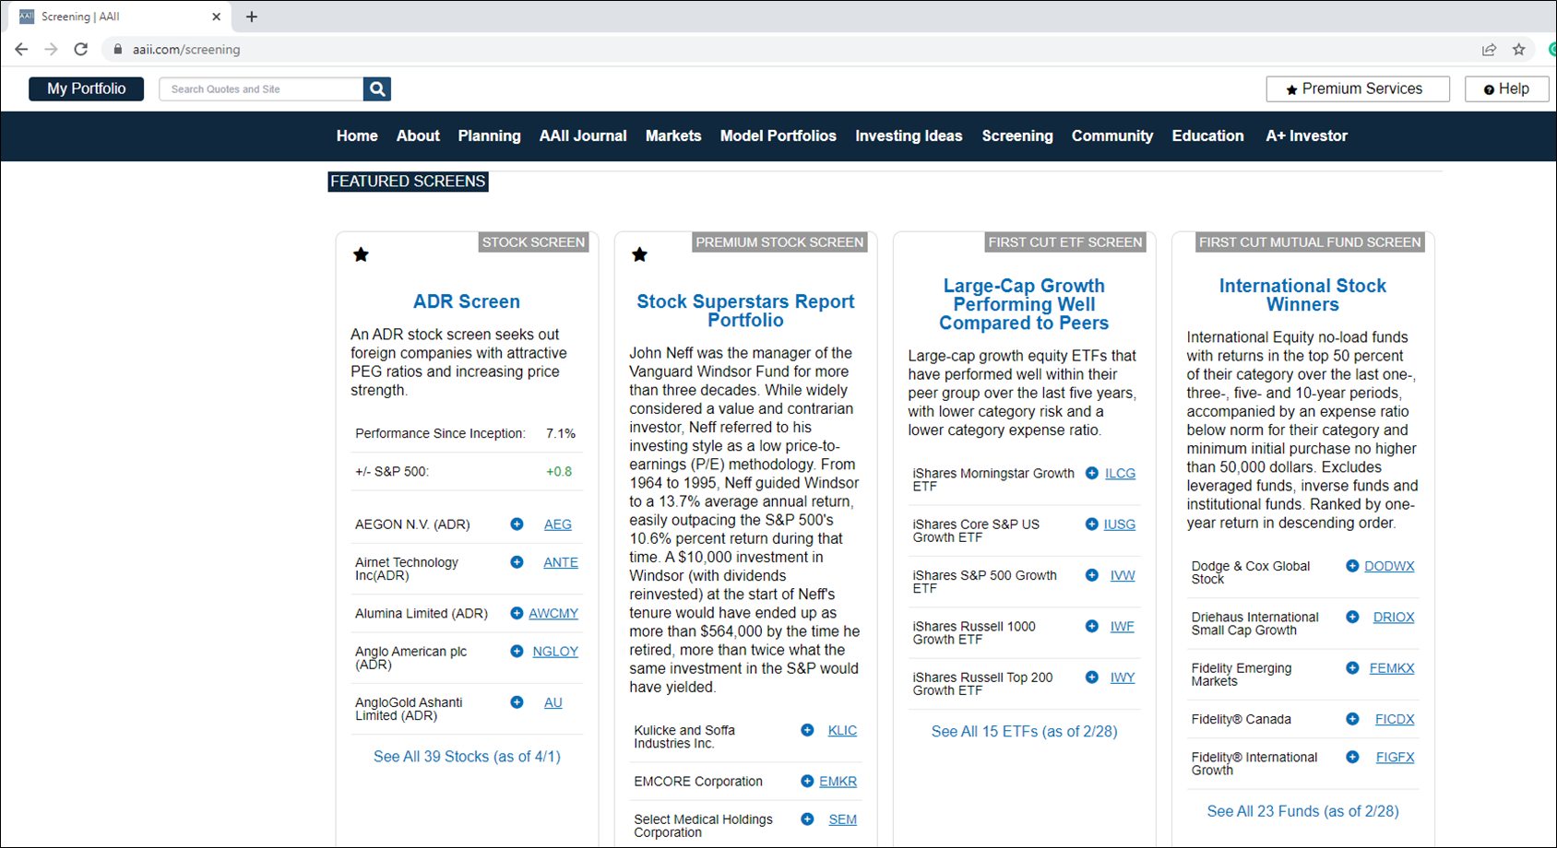The image size is (1557, 848).
Task: Click plus icon next to Fidelity Canada
Action: point(1351,719)
